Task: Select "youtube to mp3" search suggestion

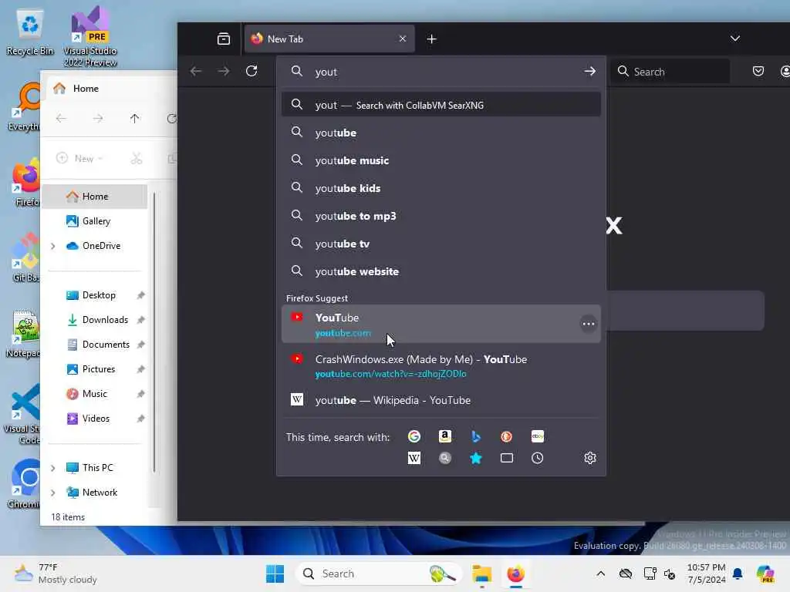Action: click(x=441, y=216)
